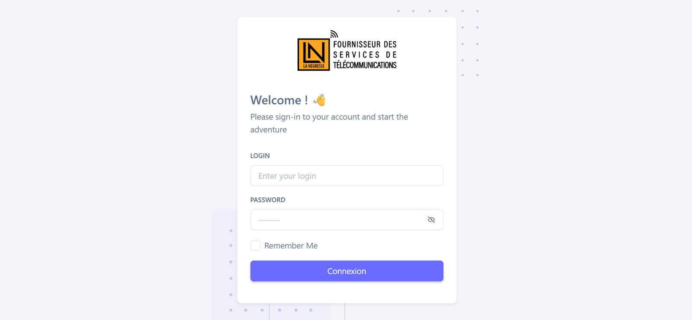Click the orange LN La Negresse logo
The height and width of the screenshot is (320, 692).
(x=314, y=54)
